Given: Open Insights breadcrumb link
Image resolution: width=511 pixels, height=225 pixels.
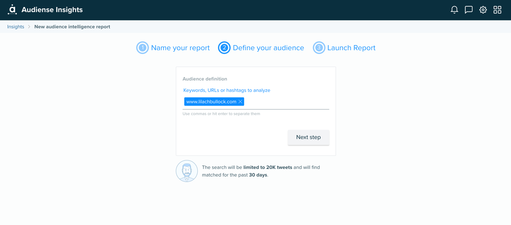Looking at the screenshot, I should 16,27.
